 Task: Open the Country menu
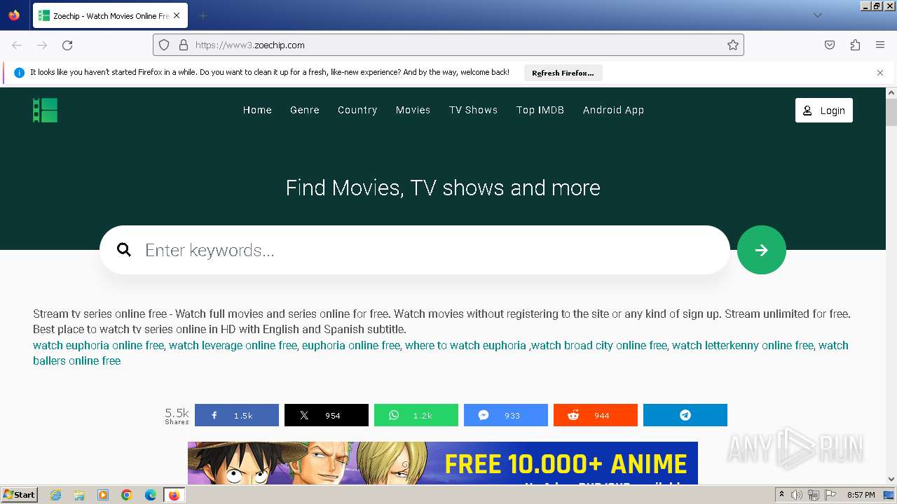point(357,110)
